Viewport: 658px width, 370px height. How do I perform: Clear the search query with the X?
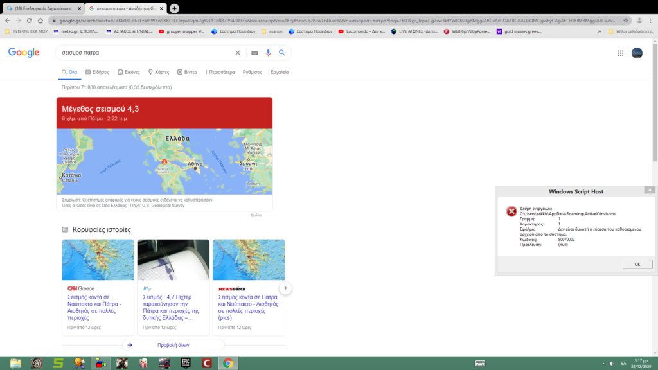click(238, 53)
